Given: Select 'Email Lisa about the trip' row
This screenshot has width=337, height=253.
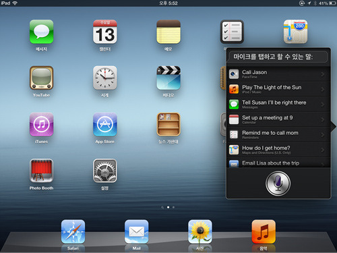Looking at the screenshot, I should pos(278,163).
